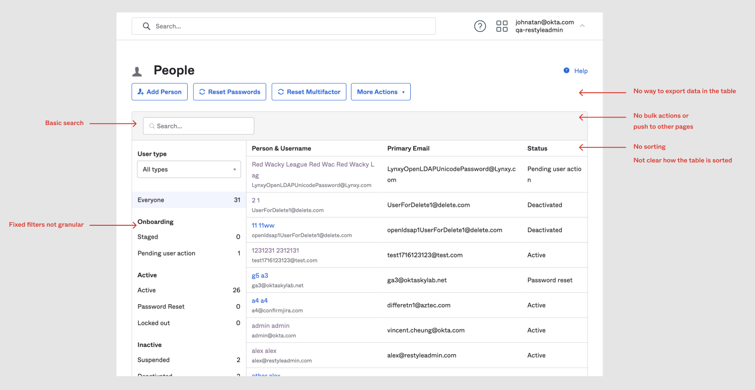This screenshot has height=390, width=755.
Task: Open the apps grid icon
Action: pyautogui.click(x=502, y=26)
